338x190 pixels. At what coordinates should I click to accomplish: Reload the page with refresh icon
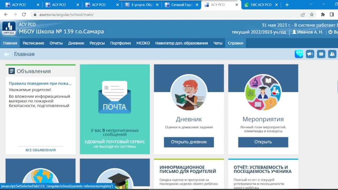tap(24, 15)
